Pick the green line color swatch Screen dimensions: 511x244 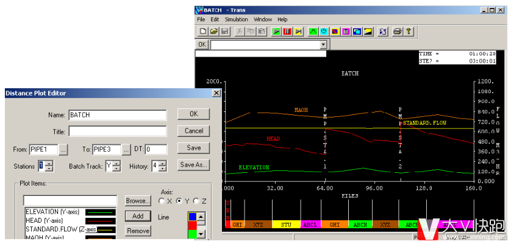193,234
